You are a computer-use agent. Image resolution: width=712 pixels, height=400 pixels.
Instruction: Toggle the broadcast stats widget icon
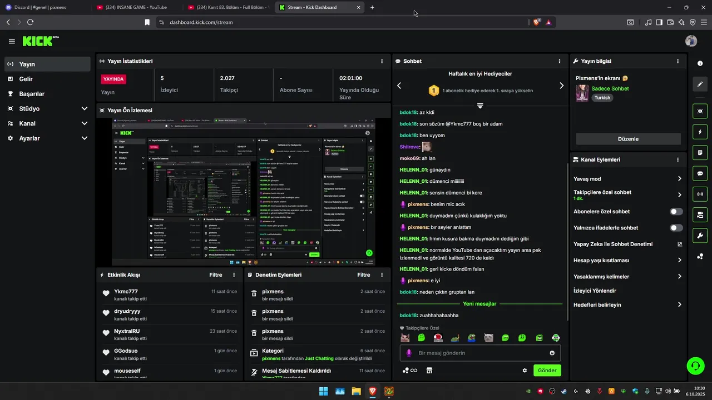click(x=700, y=194)
